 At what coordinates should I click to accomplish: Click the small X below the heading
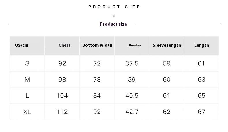114,16
